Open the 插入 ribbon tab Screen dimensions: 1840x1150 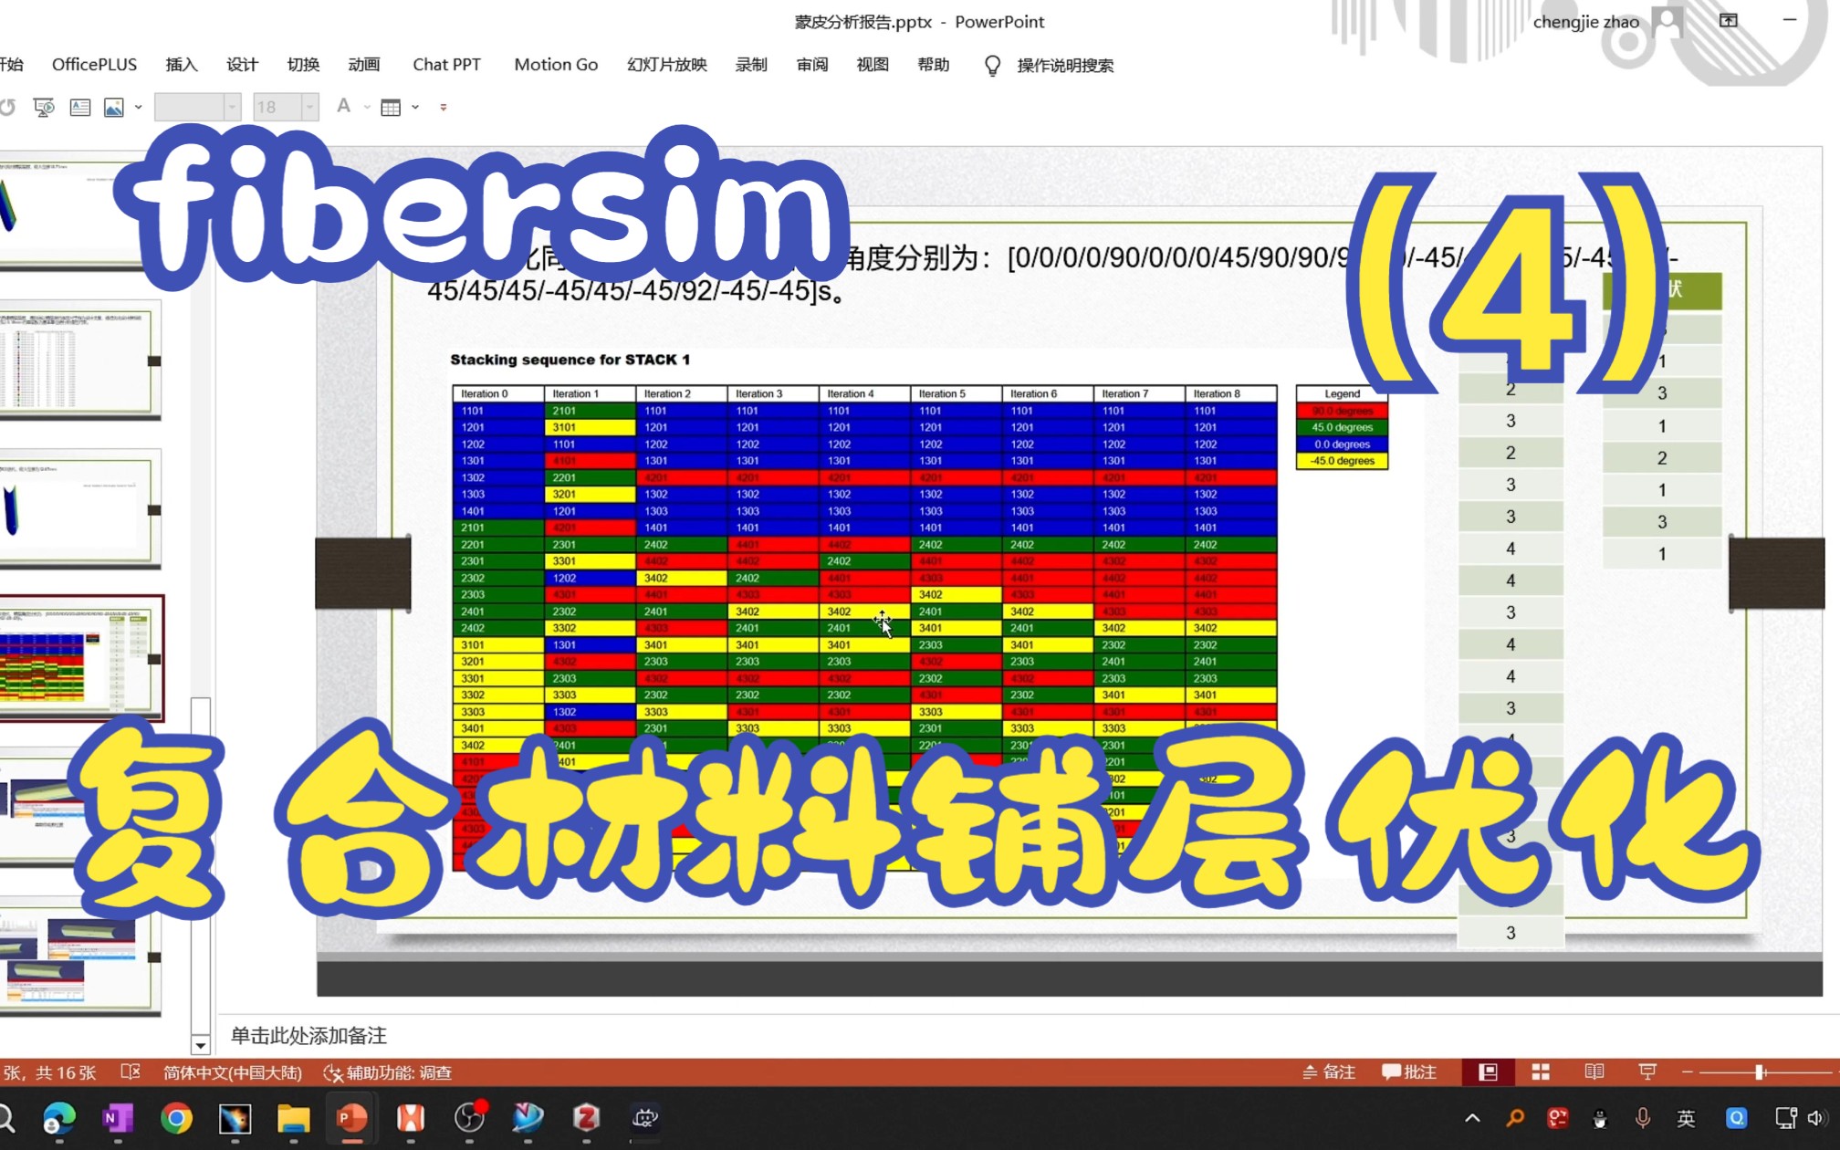click(x=181, y=64)
